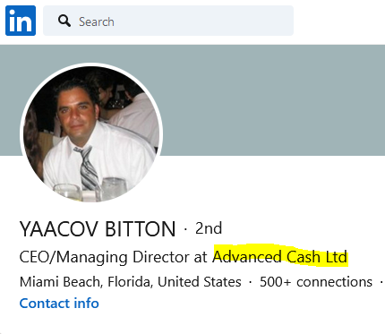The height and width of the screenshot is (334, 385).
Task: Click the word Florida in location
Action: click(130, 282)
